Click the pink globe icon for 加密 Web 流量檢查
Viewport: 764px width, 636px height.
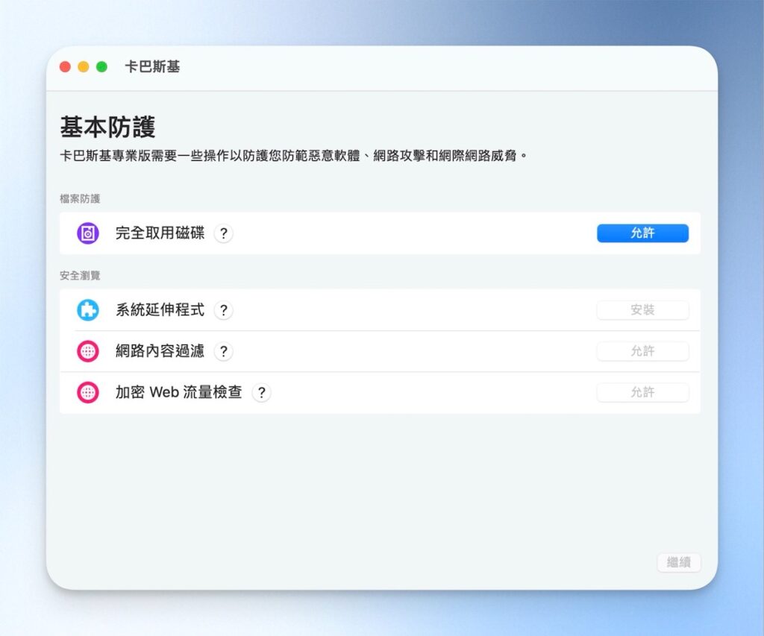pyautogui.click(x=88, y=392)
